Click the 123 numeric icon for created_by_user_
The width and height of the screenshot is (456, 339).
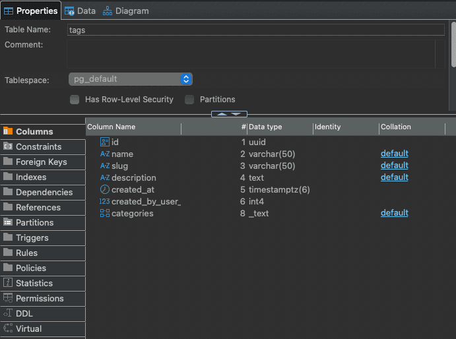coord(105,201)
